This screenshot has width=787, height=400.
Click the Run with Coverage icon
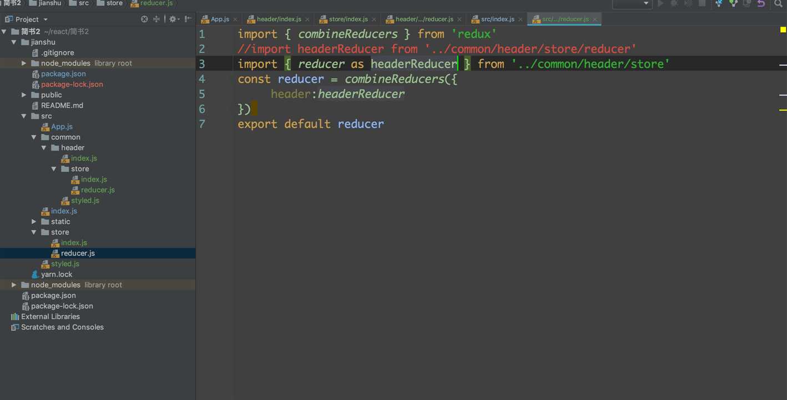[x=688, y=3]
